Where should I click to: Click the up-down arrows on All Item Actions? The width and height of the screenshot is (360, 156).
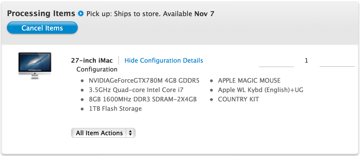tap(130, 133)
